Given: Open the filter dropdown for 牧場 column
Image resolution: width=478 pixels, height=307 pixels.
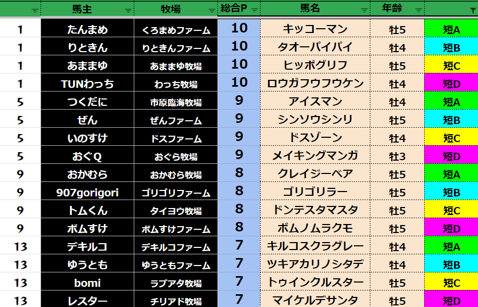Looking at the screenshot, I should [212, 10].
